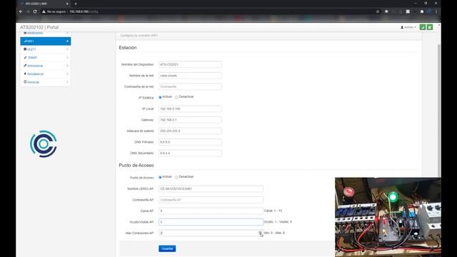Click the Nombre (SSID) AP field
The width and height of the screenshot is (457, 257).
211,188
